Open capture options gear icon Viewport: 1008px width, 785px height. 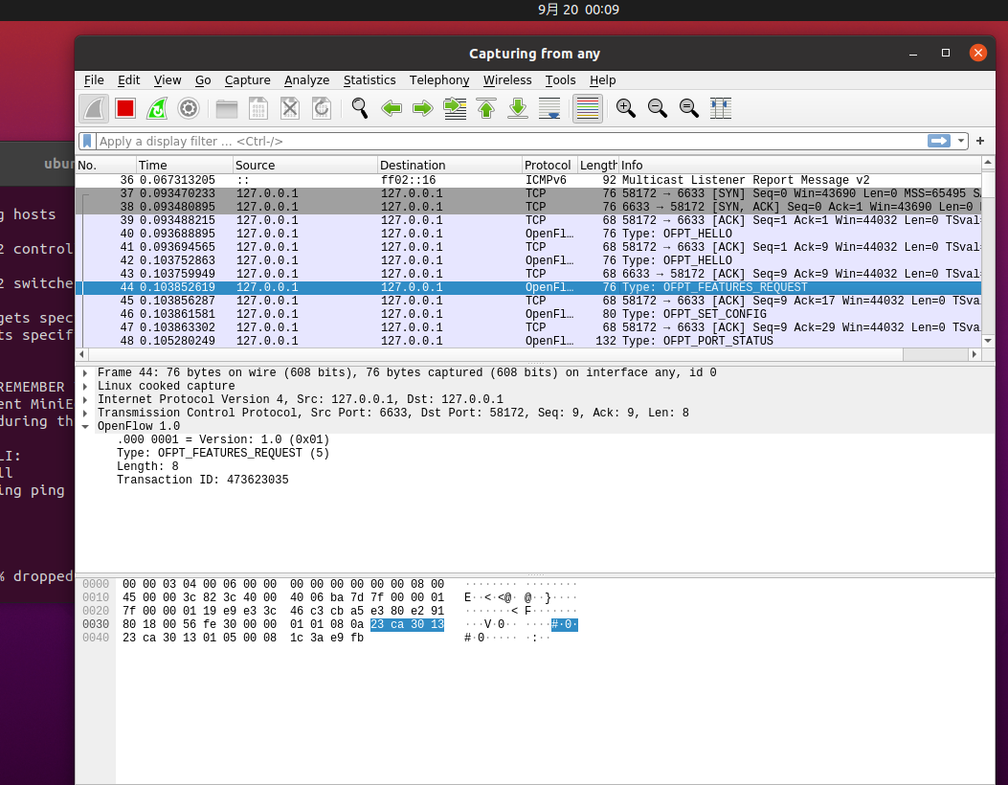189,108
